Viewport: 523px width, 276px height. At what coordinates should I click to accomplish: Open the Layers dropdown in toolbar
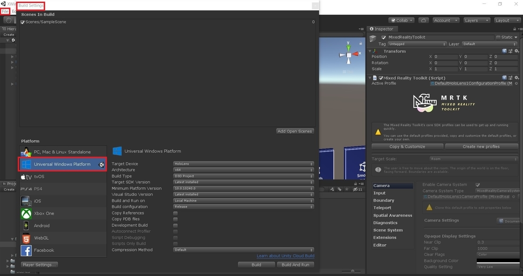(x=476, y=20)
